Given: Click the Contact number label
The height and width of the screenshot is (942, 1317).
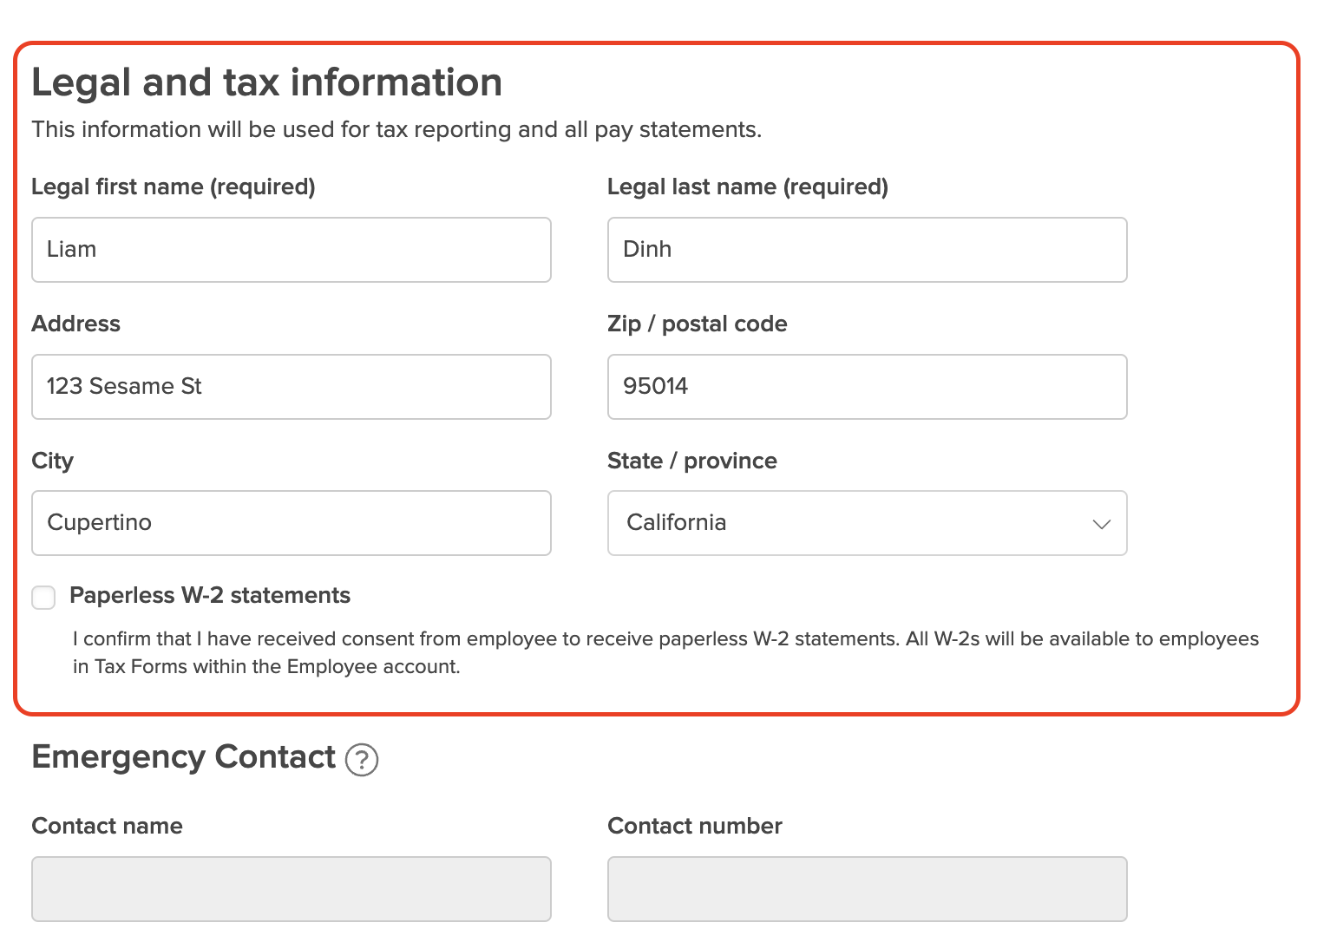Looking at the screenshot, I should tap(695, 826).
